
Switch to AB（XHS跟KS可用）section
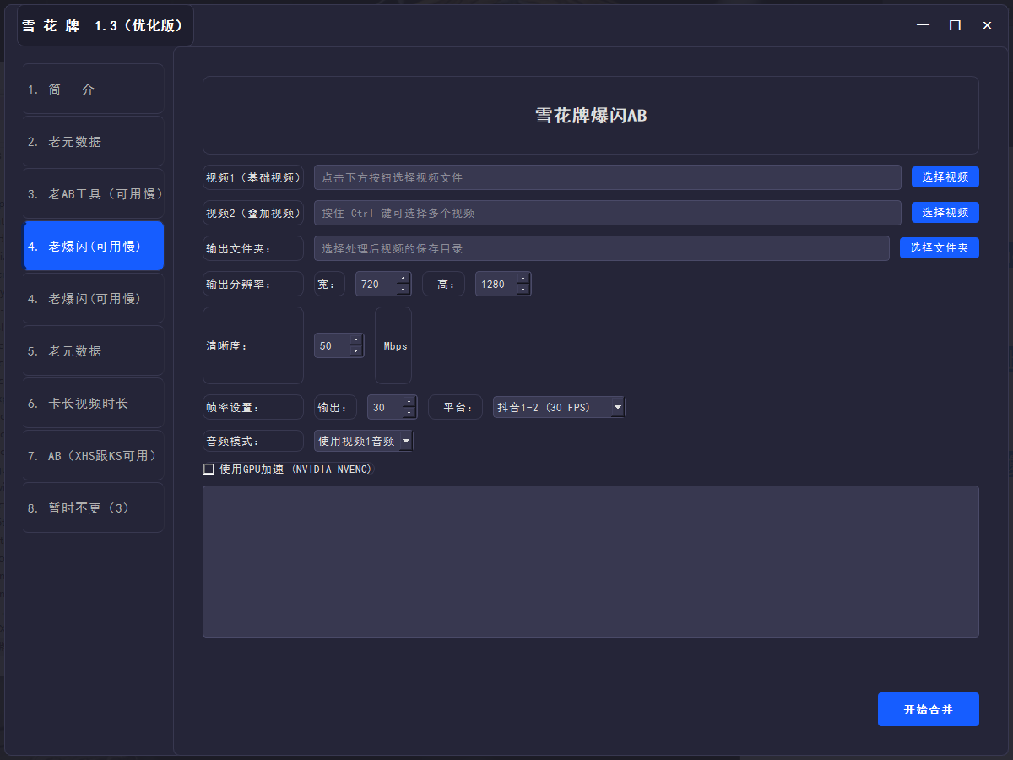tap(92, 455)
